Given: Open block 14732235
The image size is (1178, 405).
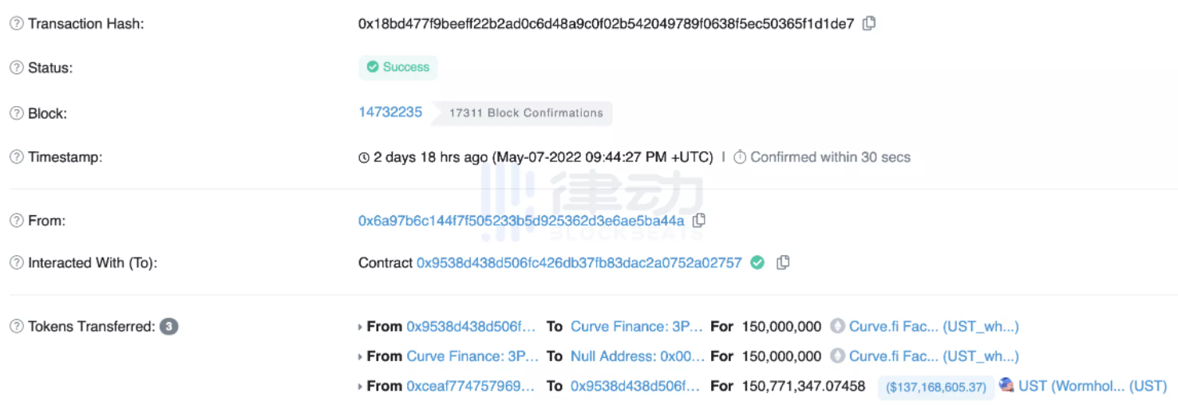Looking at the screenshot, I should [390, 112].
